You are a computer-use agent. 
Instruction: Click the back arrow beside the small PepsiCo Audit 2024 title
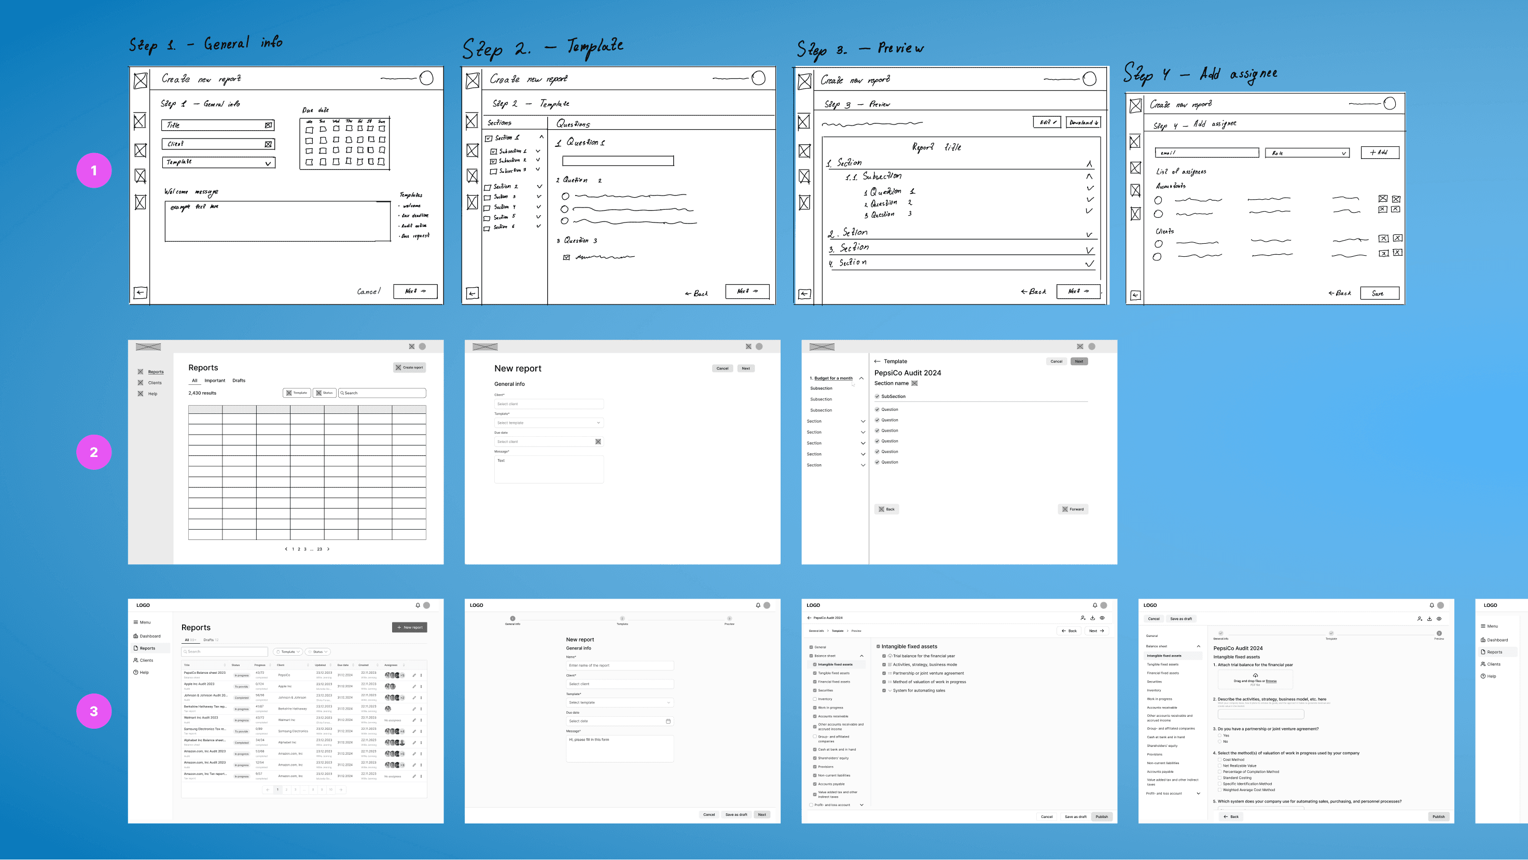pos(809,618)
